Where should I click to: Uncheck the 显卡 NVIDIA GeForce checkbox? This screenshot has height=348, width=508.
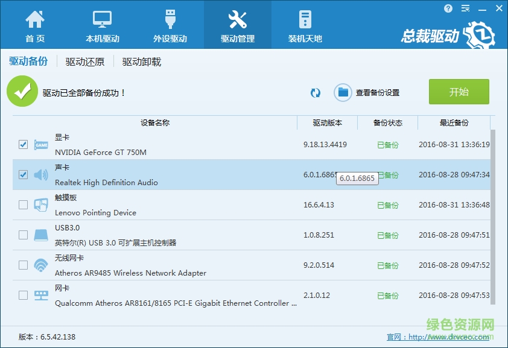coord(23,145)
